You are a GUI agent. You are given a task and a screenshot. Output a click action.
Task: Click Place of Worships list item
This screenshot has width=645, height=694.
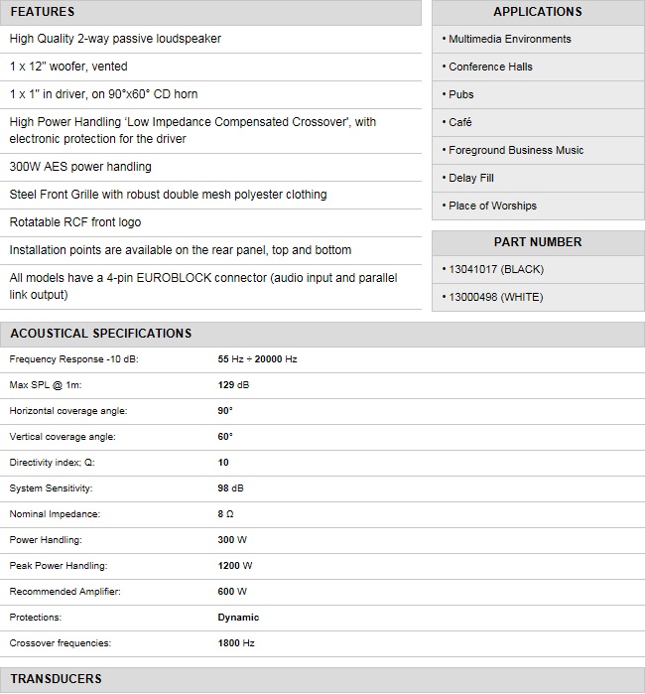492,206
